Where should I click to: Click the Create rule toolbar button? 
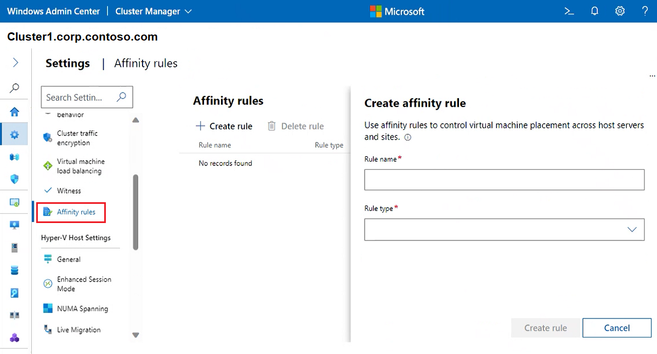click(224, 126)
